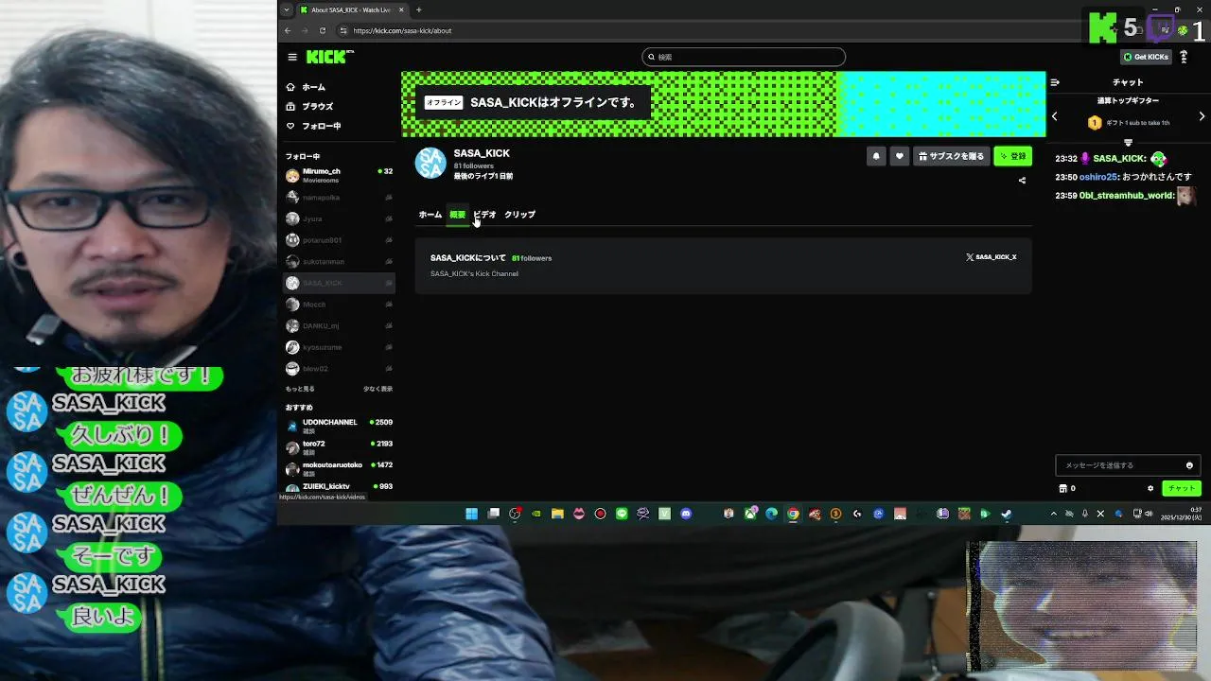Expand list with もっと見る
The image size is (1211, 681).
pyautogui.click(x=300, y=389)
